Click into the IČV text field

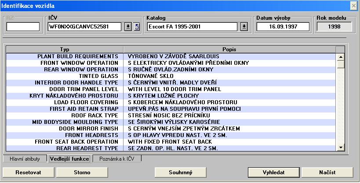coord(85,27)
